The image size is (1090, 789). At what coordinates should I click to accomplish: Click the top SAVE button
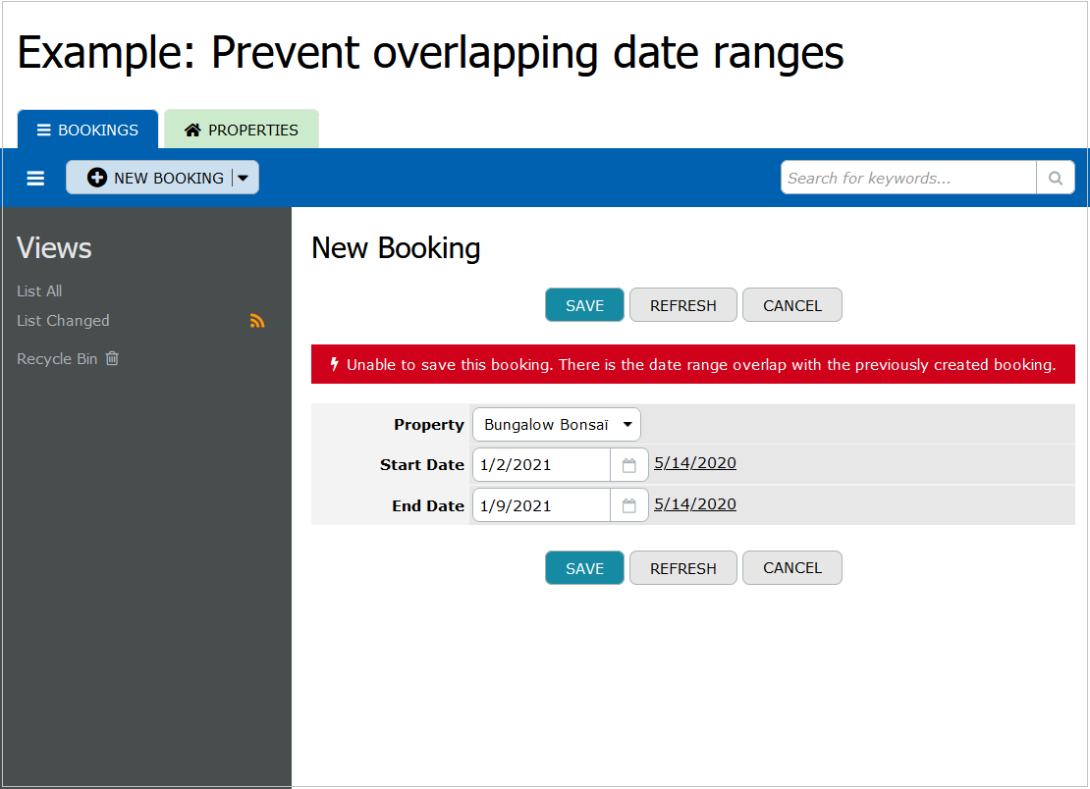click(x=584, y=304)
